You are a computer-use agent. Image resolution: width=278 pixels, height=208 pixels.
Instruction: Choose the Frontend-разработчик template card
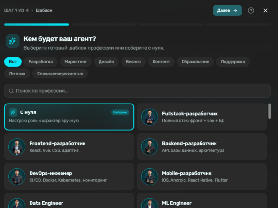[x=69, y=147]
